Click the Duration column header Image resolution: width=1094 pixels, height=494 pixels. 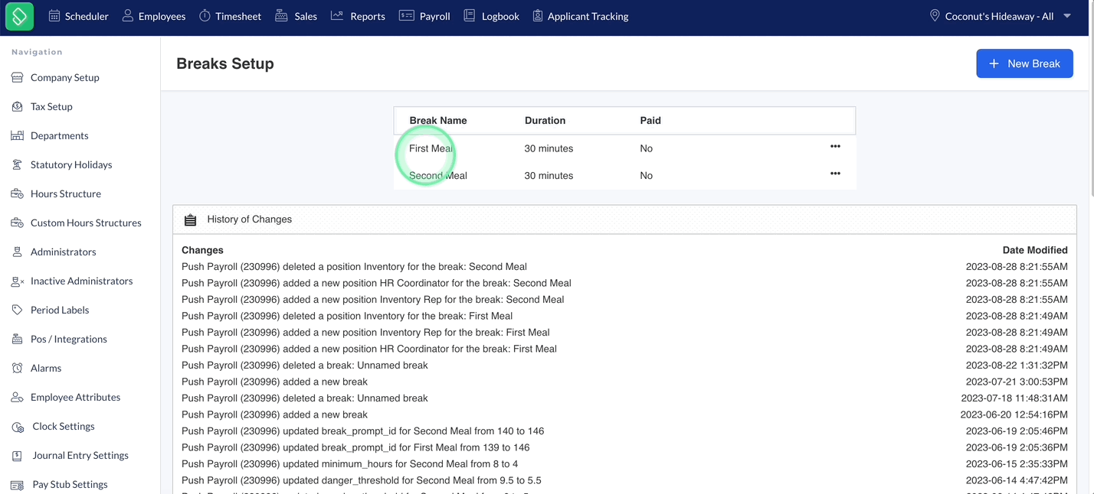click(545, 120)
